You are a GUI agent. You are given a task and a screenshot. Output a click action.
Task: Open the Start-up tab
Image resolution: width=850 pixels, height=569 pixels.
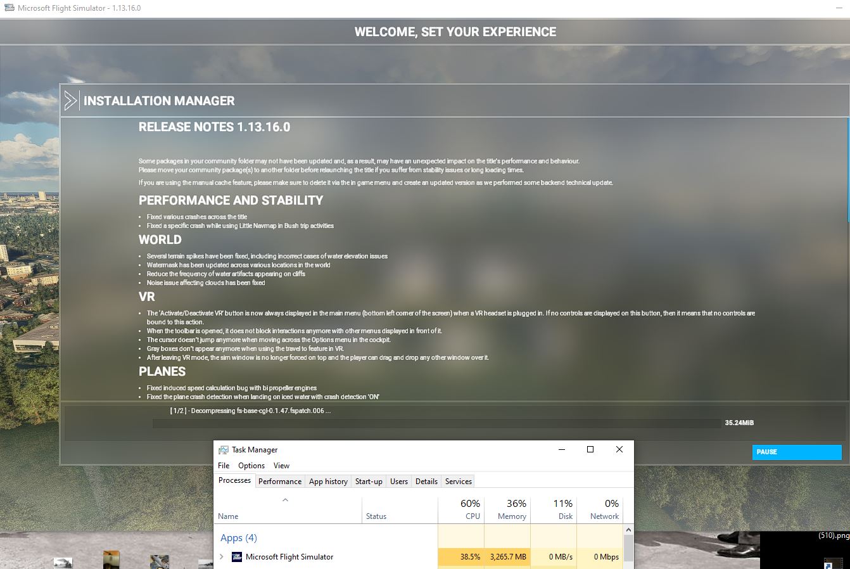pos(369,482)
